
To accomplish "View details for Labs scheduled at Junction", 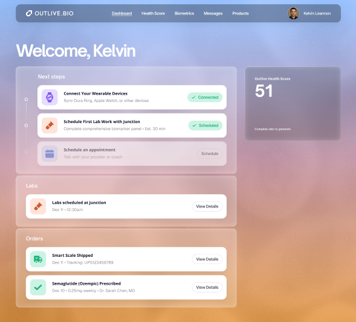I will (207, 206).
